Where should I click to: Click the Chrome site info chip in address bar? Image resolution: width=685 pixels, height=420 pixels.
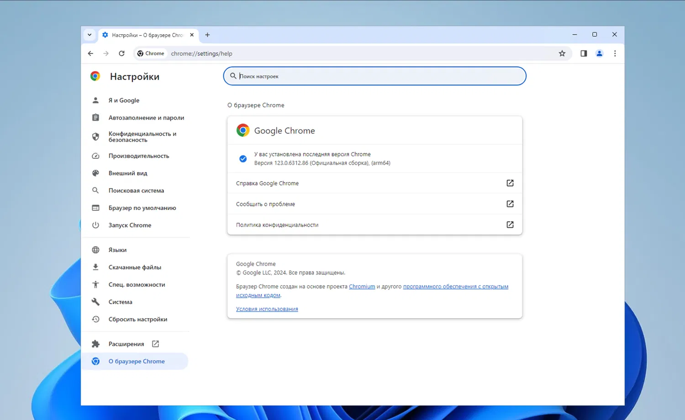coord(151,53)
